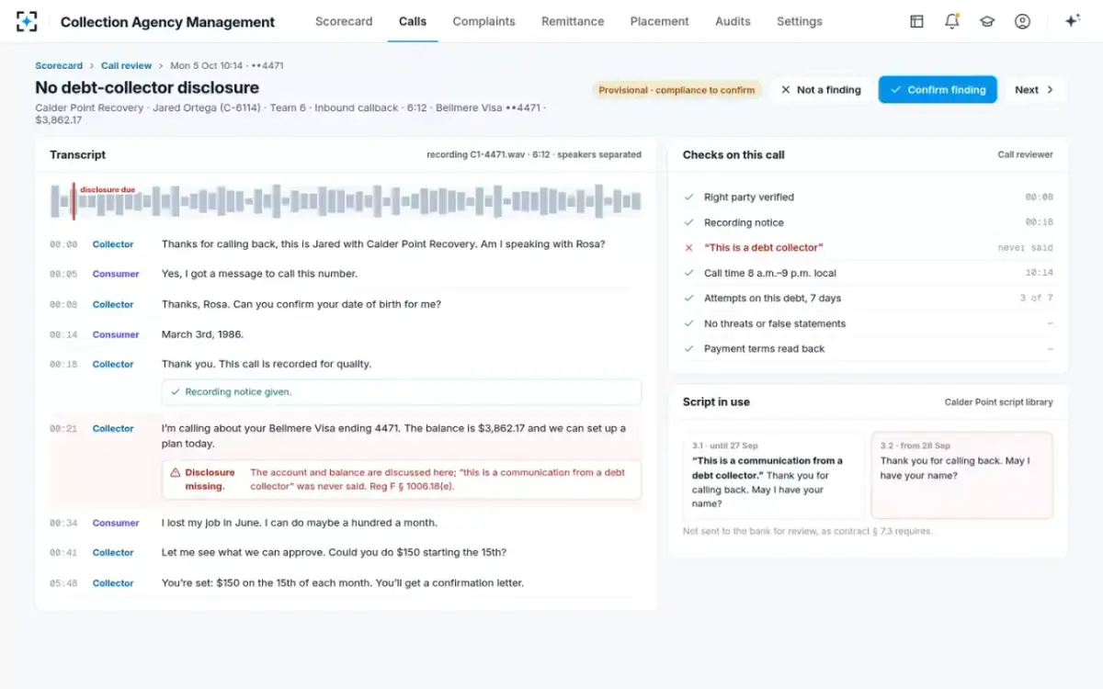Jump to the 05:48 transcript timestamp
The height and width of the screenshot is (689, 1103).
63,583
